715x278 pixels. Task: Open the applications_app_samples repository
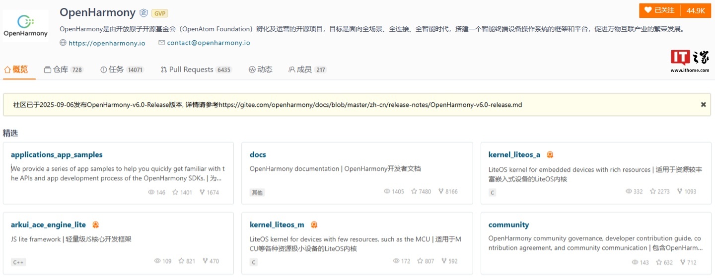57,155
